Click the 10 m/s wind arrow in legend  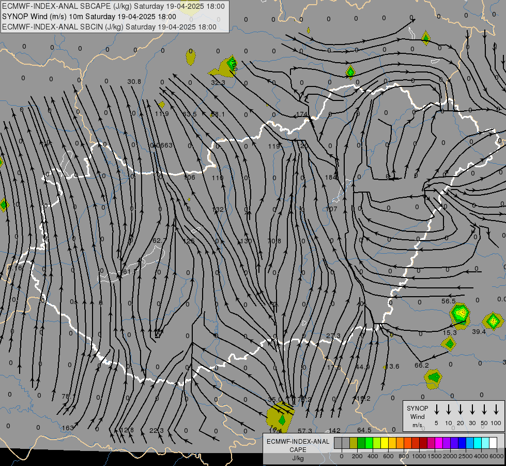(449, 410)
